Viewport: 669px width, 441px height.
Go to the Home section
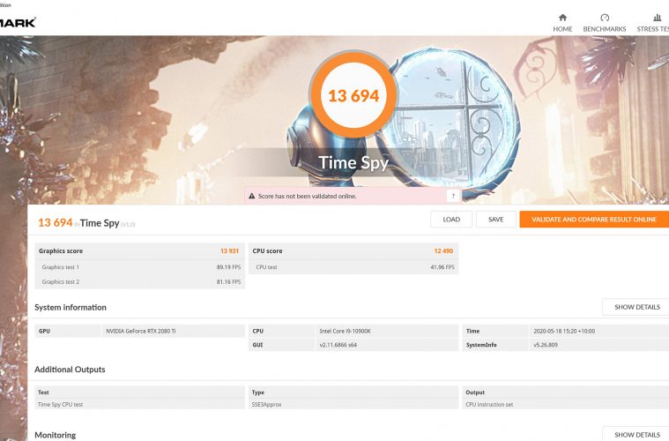click(x=562, y=23)
